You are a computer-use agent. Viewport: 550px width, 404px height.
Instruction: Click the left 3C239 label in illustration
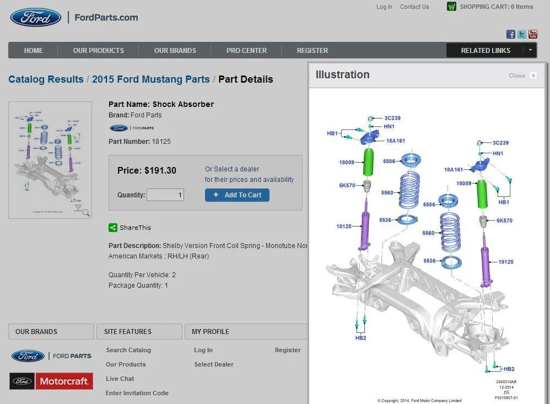392,118
